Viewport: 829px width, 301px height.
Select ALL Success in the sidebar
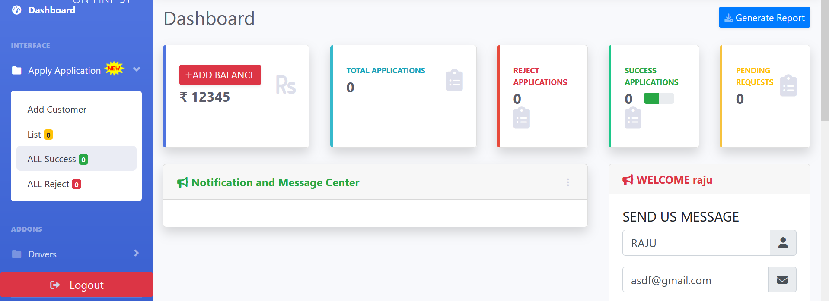coord(77,159)
